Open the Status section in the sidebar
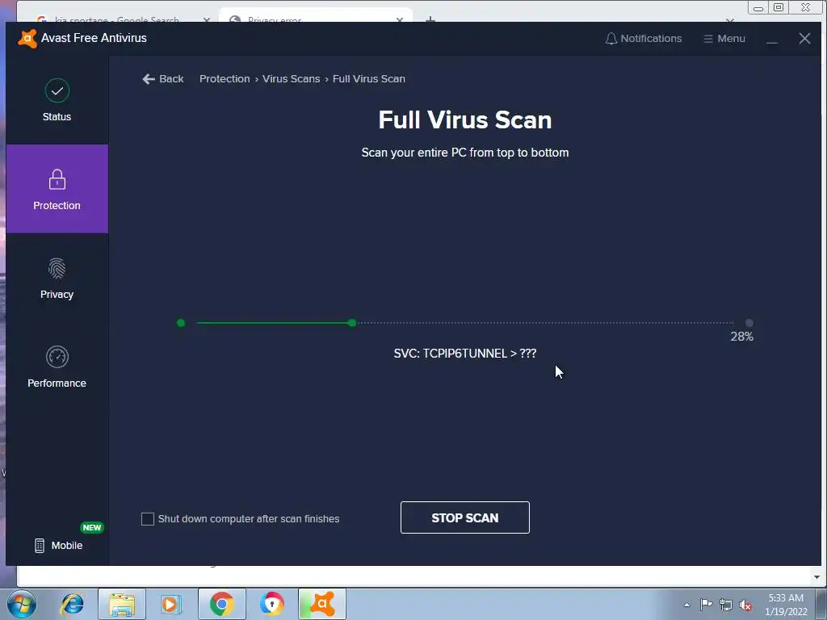Screen dimensions: 827x620 (x=57, y=100)
